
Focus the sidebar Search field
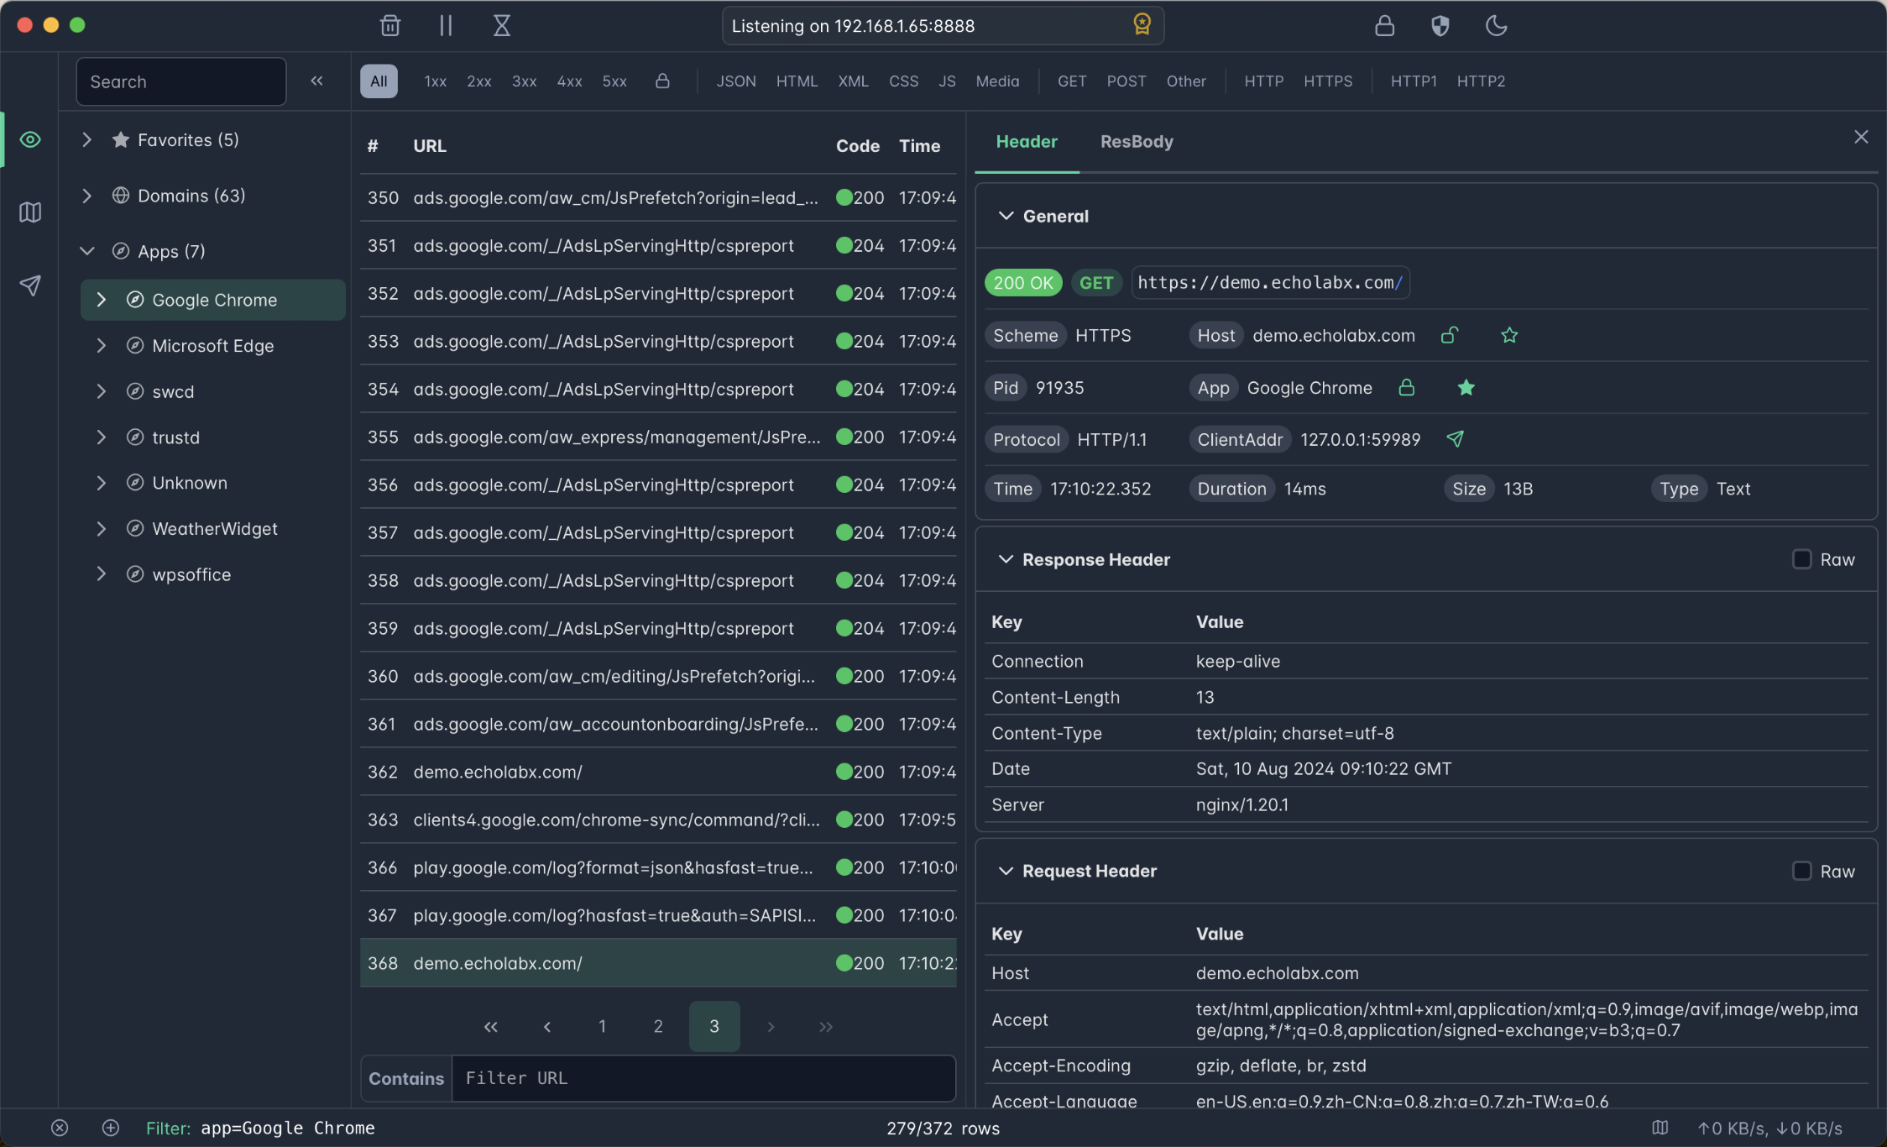click(x=181, y=81)
